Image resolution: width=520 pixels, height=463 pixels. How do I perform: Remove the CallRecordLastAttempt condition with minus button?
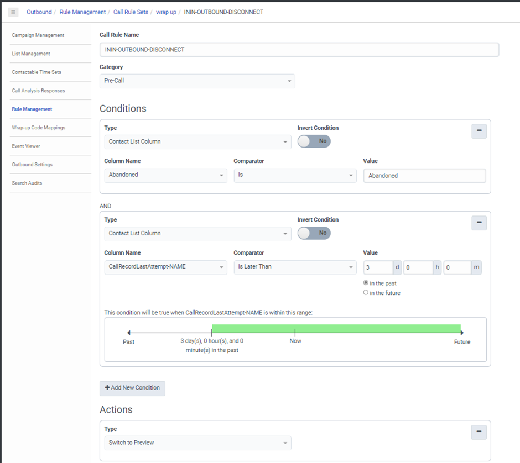[479, 223]
